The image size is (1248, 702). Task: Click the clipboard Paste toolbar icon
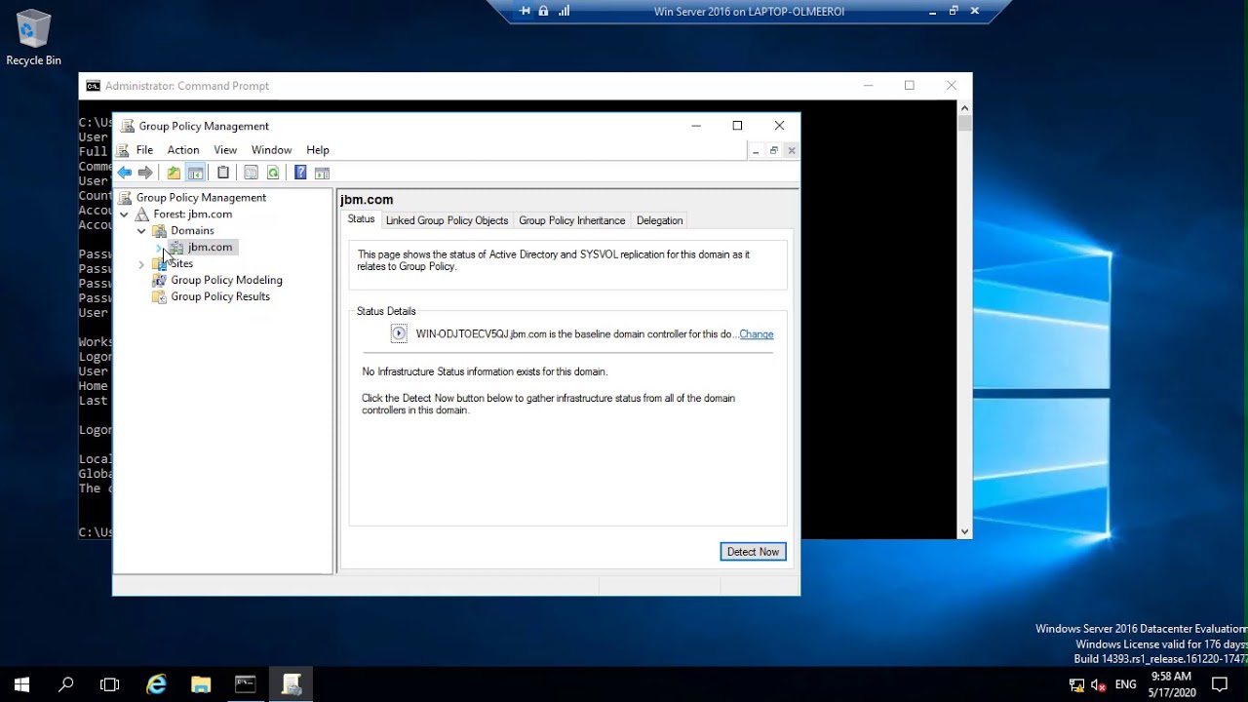click(x=223, y=173)
